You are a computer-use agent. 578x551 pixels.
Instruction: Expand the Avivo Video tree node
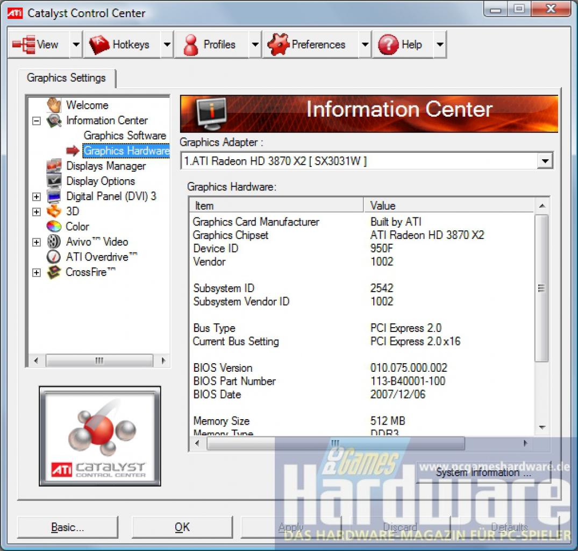click(x=36, y=242)
